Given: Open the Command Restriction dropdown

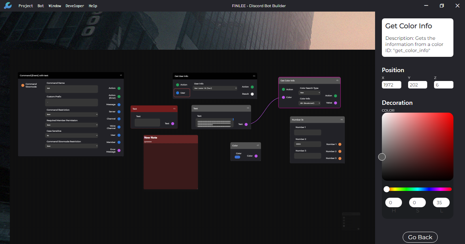Looking at the screenshot, I should tap(72, 115).
